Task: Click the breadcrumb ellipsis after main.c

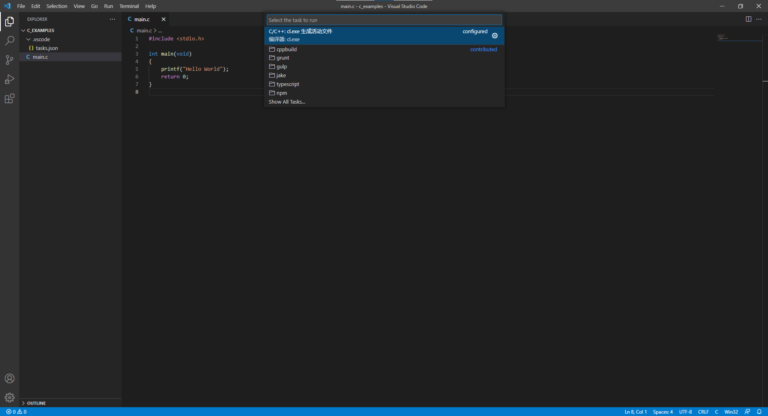Action: (x=160, y=30)
